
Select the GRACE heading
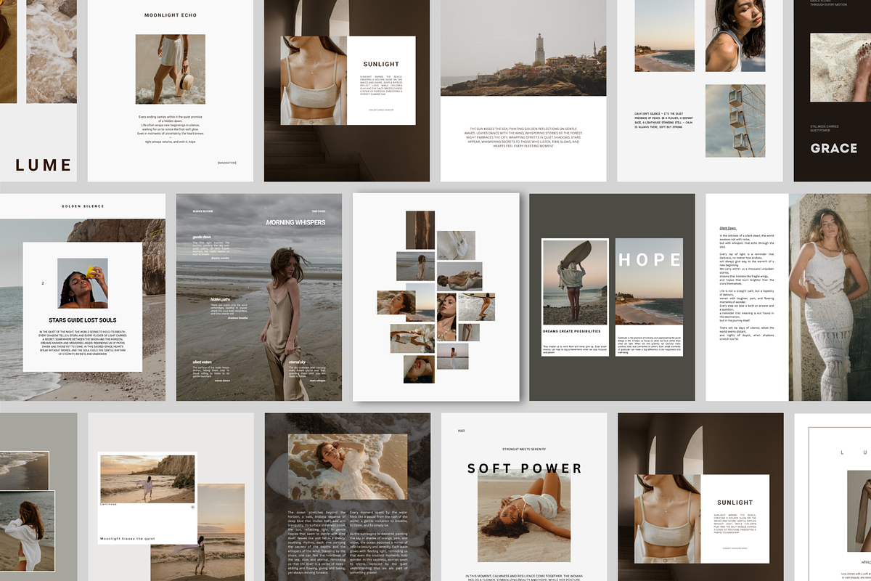tap(834, 148)
